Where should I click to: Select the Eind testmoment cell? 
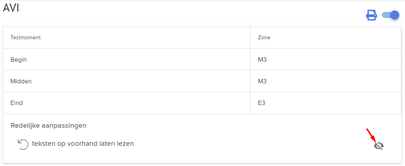[x=127, y=103]
